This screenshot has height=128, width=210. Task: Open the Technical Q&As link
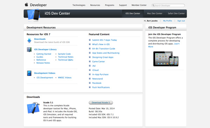tap(65, 60)
